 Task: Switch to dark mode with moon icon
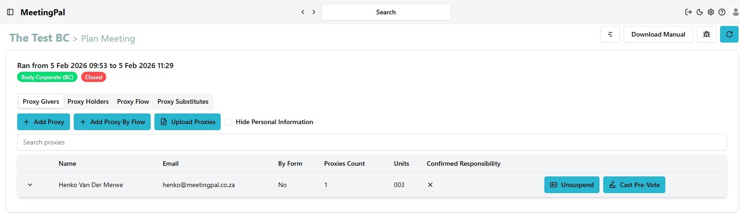point(700,12)
